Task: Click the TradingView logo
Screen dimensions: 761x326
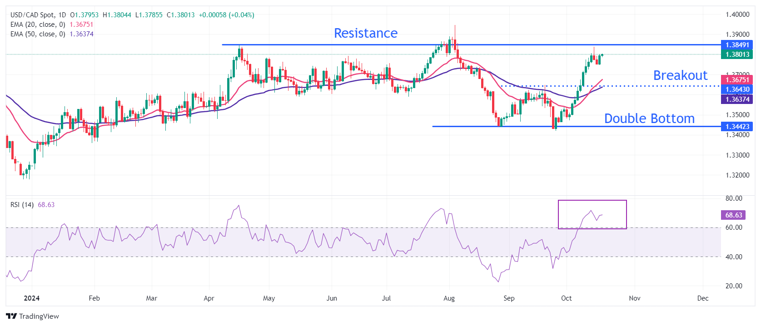Action: coord(32,316)
